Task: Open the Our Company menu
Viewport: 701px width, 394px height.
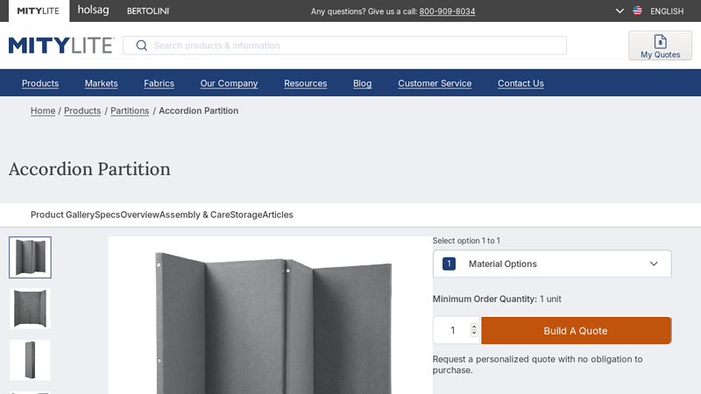Action: pyautogui.click(x=229, y=83)
